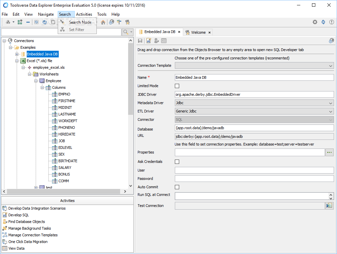
Task: Click the tree horizontal scrollbar thumb
Action: click(x=64, y=191)
